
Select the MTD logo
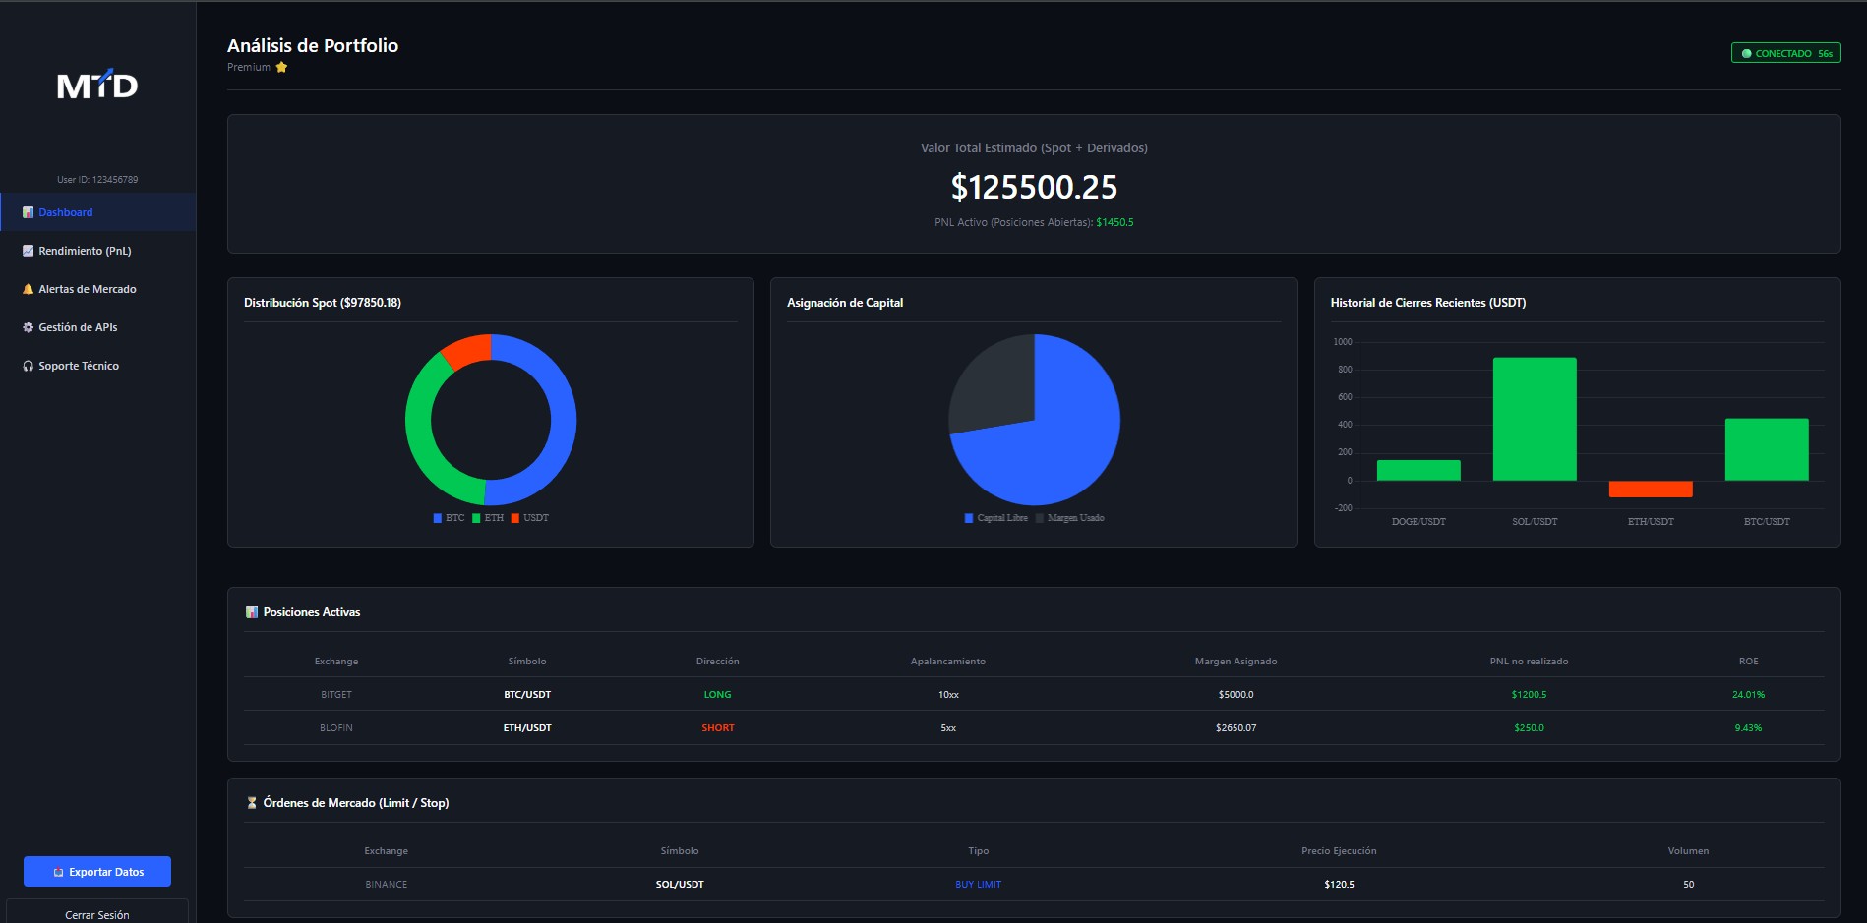click(97, 86)
